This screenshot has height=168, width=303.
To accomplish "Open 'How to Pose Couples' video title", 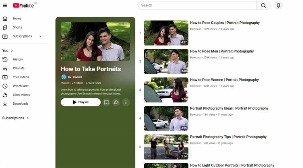I will click(x=225, y=23).
